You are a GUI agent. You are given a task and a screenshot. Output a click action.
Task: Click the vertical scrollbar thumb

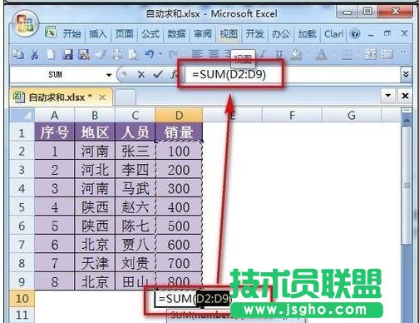407,186
